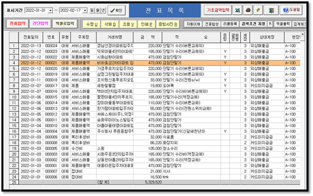This screenshot has width=313, height=196.
Task: Open the 엑셀로입력 Excel import
Action: (x=65, y=23)
